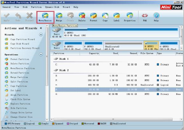Click the Merge toolbar icon
Viewport: 184px width, 130px height.
59,17
